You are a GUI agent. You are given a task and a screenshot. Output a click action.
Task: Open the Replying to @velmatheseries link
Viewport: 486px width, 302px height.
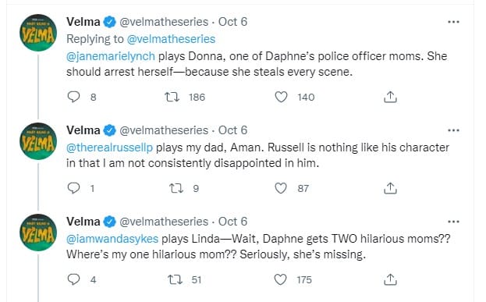[171, 39]
